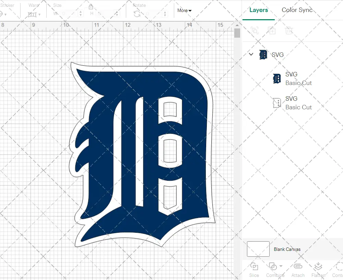343x280 pixels.
Task: Open the Warp dropdown
Action: pyautogui.click(x=34, y=14)
